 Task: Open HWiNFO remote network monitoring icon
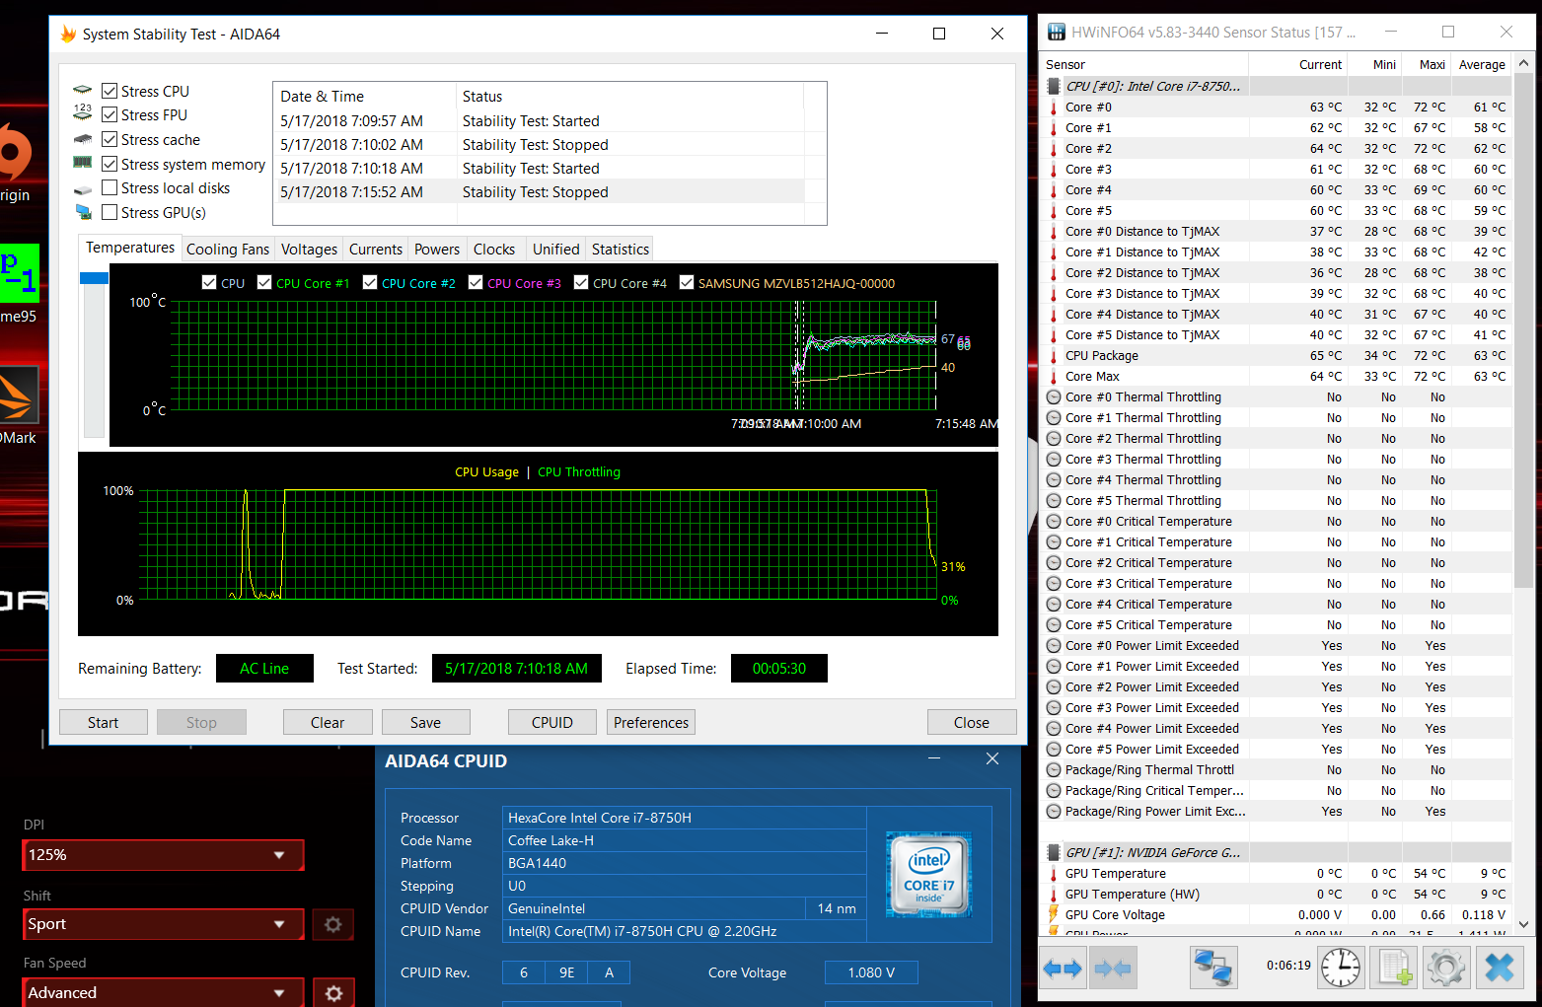click(x=1212, y=969)
